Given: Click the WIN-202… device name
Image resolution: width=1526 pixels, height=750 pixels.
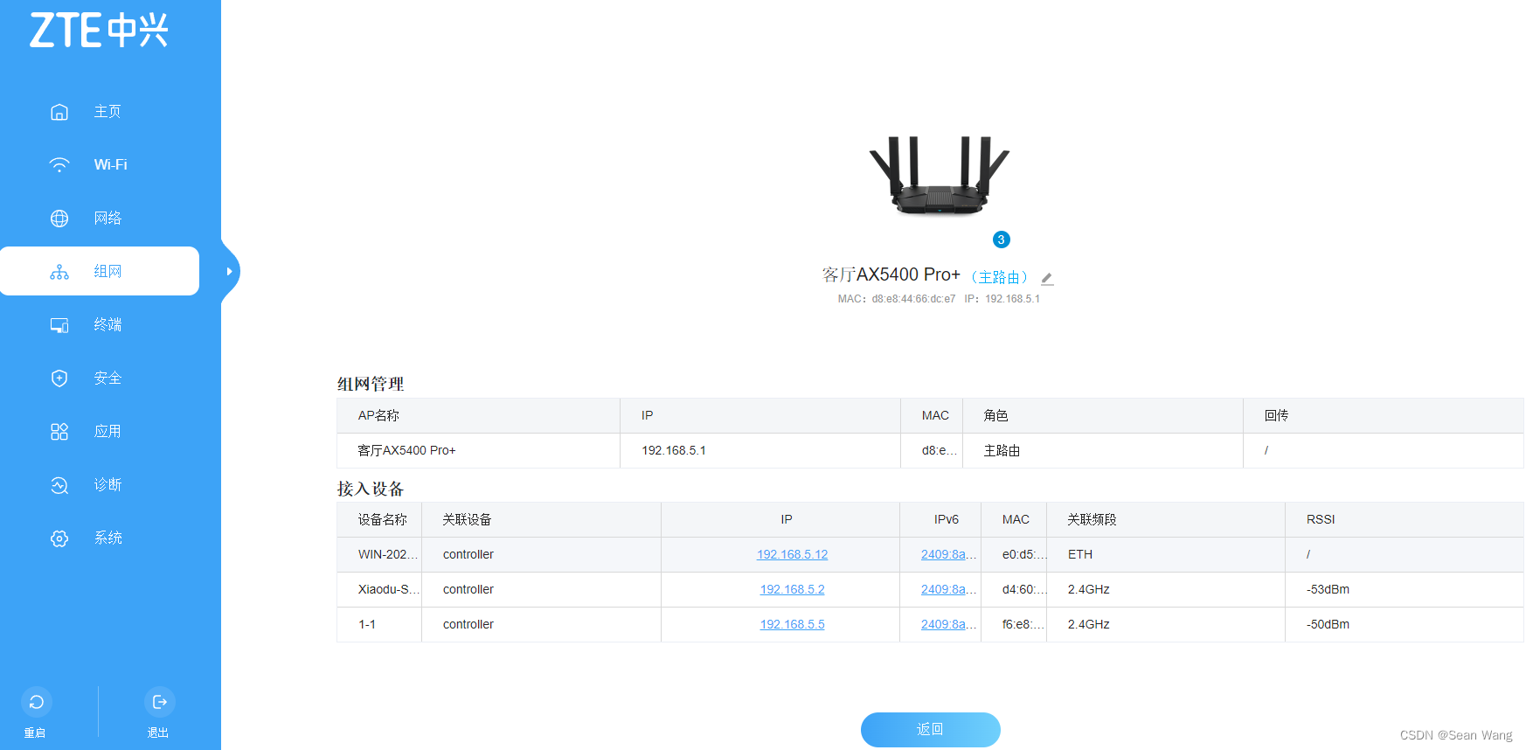Looking at the screenshot, I should 388,555.
